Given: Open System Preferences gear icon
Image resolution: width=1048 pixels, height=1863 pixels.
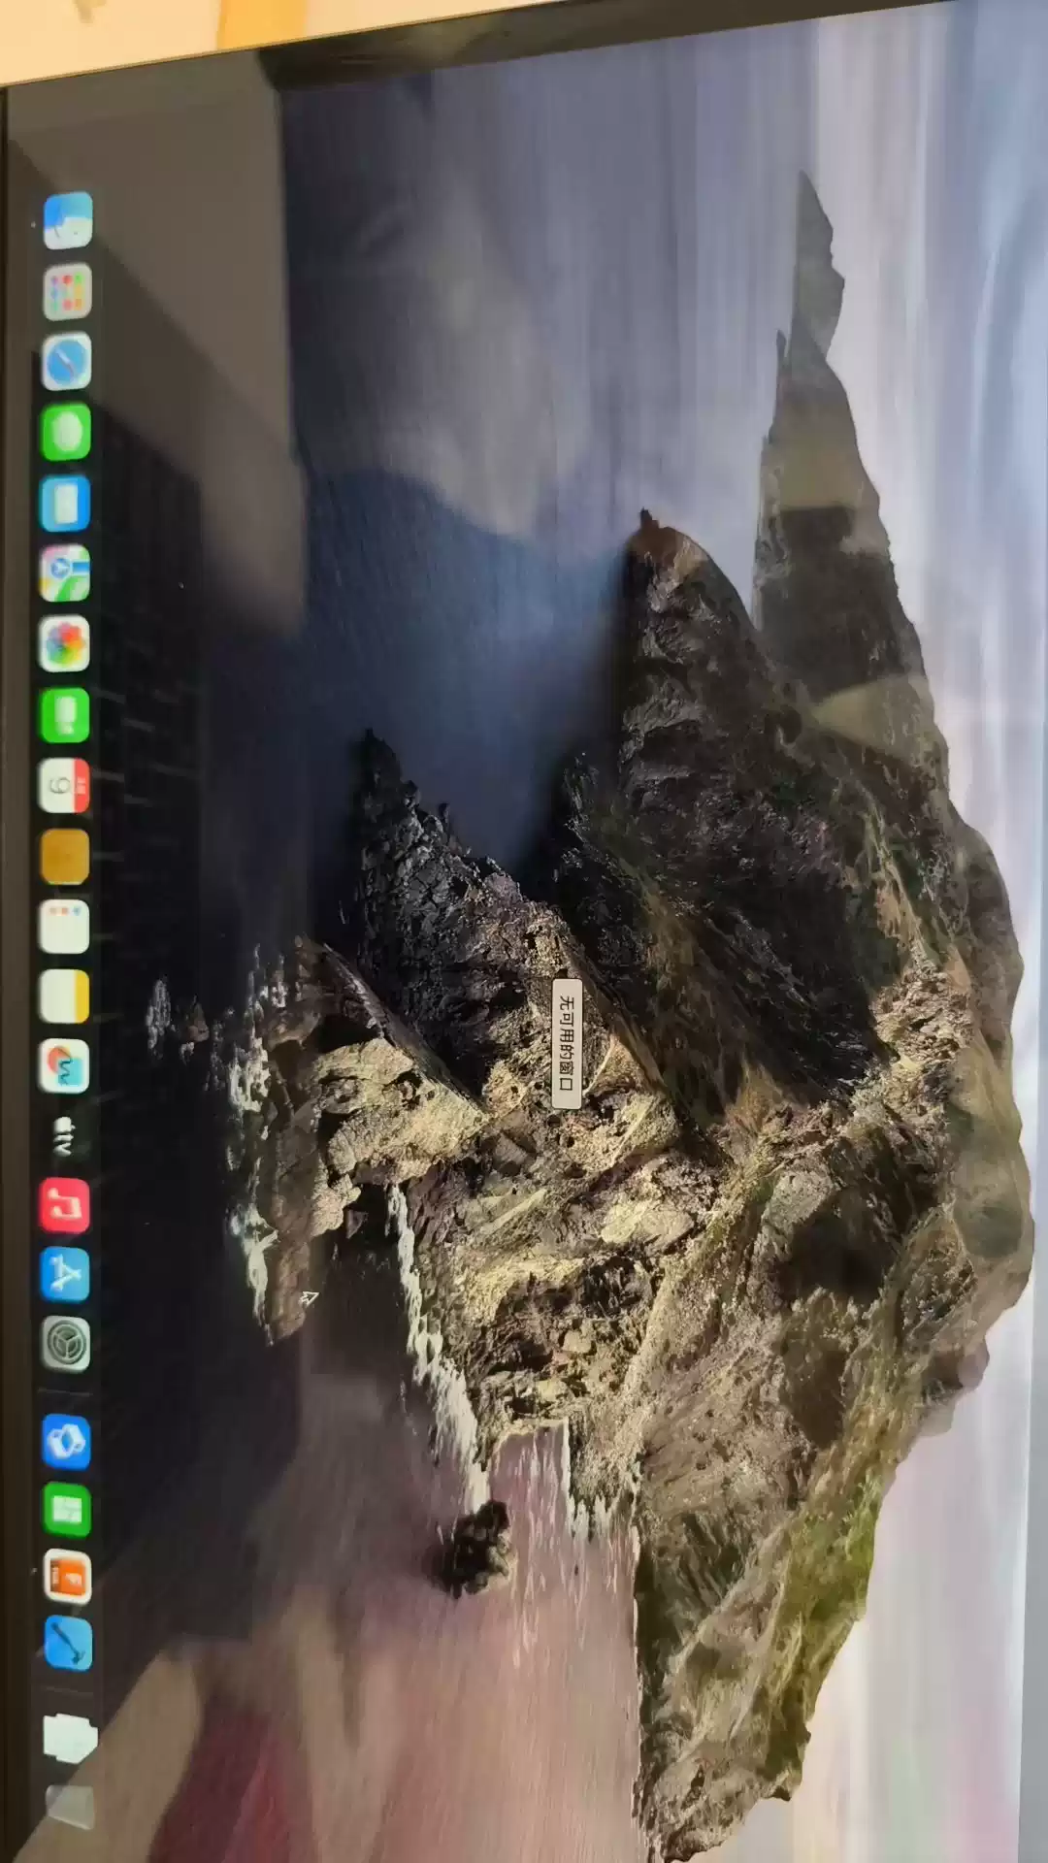Looking at the screenshot, I should [x=65, y=1344].
